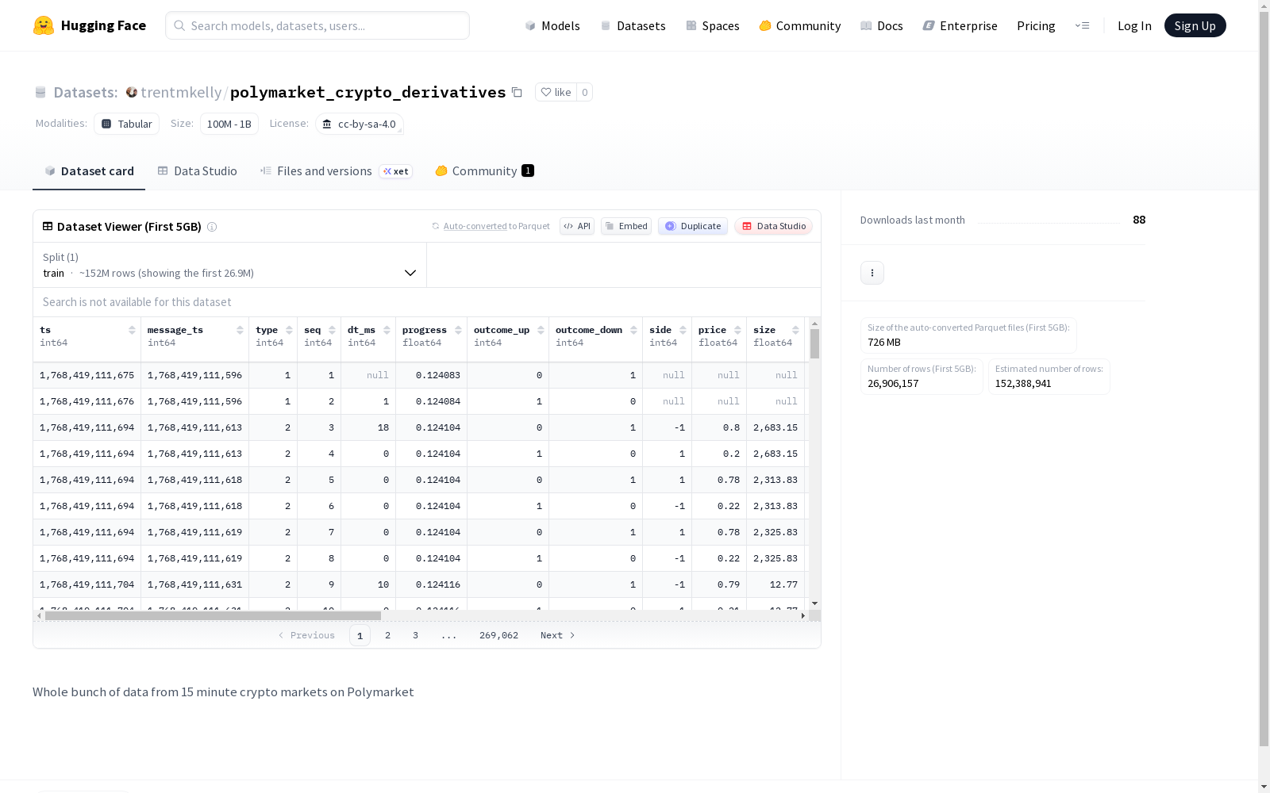Click the table horizontal scrollbar thumb

tap(213, 615)
